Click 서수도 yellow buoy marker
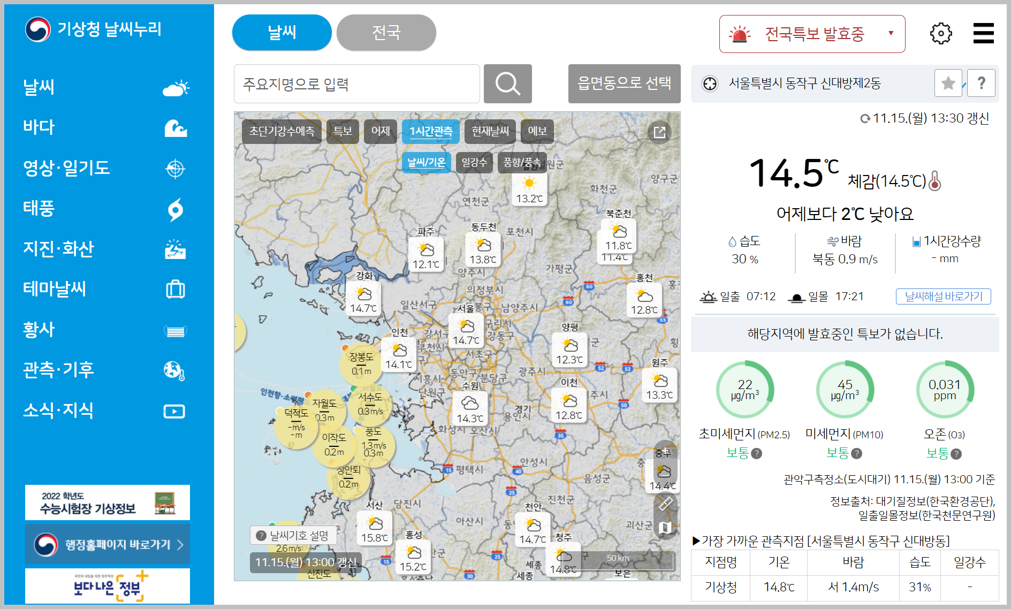The height and width of the screenshot is (609, 1011). click(370, 405)
